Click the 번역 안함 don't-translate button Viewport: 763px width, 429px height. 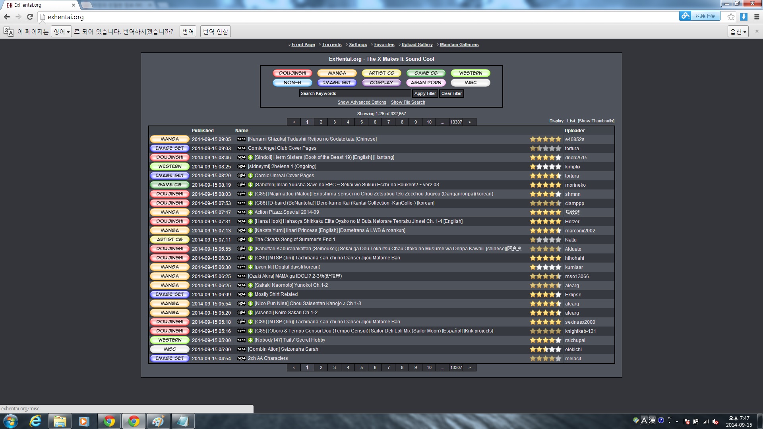(216, 32)
